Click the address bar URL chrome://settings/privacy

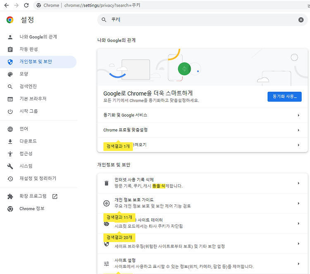(102, 5)
